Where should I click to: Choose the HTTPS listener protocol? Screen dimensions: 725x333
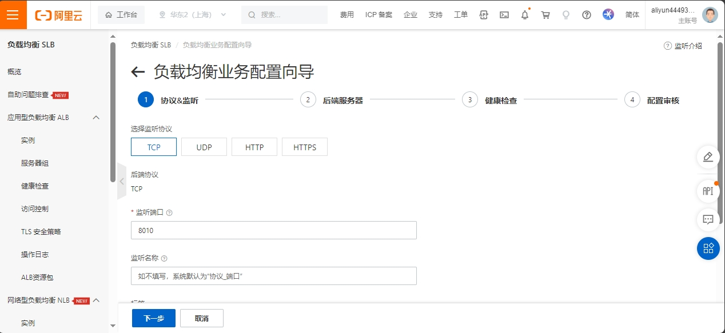click(305, 147)
